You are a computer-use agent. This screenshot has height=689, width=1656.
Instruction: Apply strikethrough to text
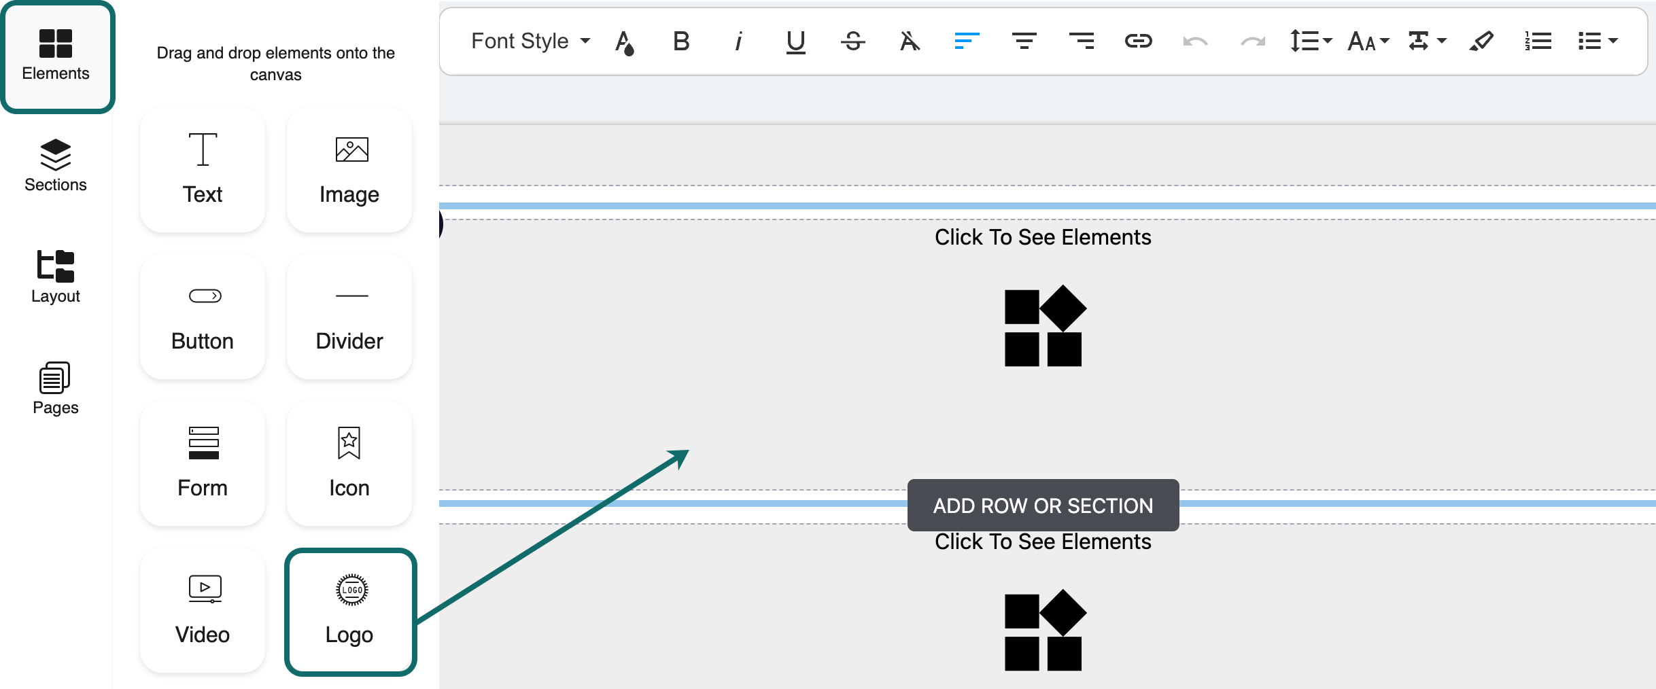[852, 41]
